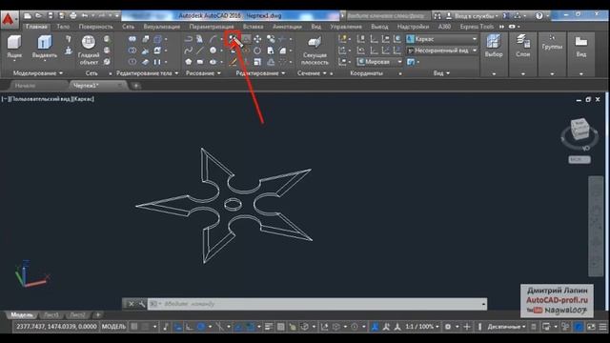Click the Print (plot) icon in quick access toolbar
This screenshot has height=343, width=610.
(x=72, y=16)
